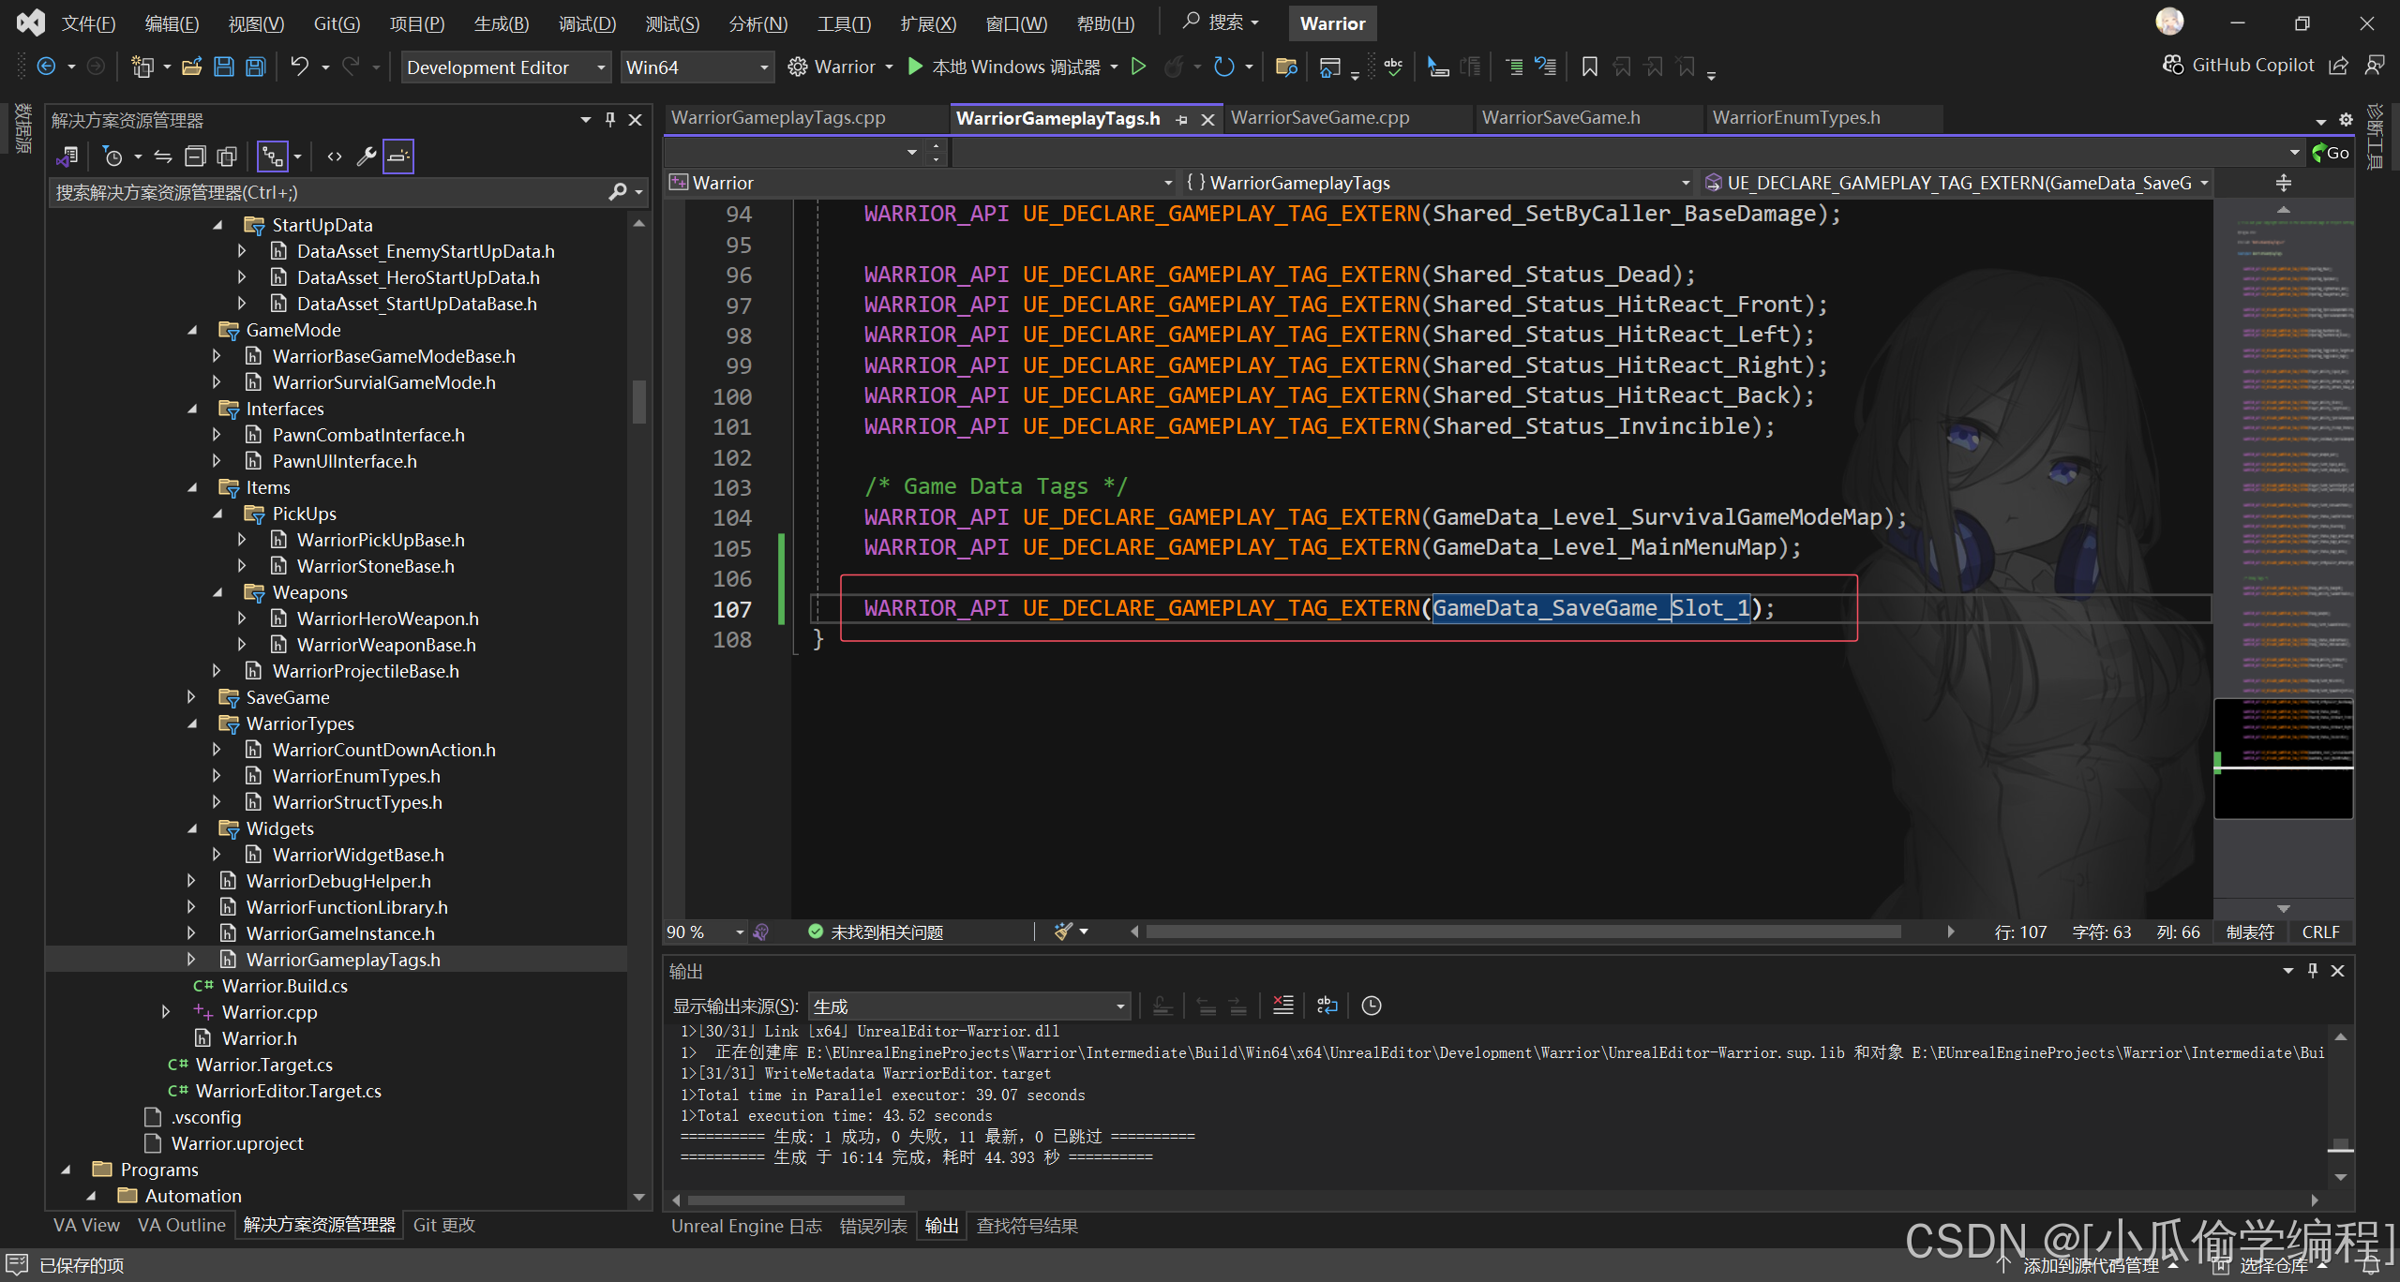The image size is (2400, 1282).
Task: Start without debugging green outline arrow
Action: (1138, 67)
